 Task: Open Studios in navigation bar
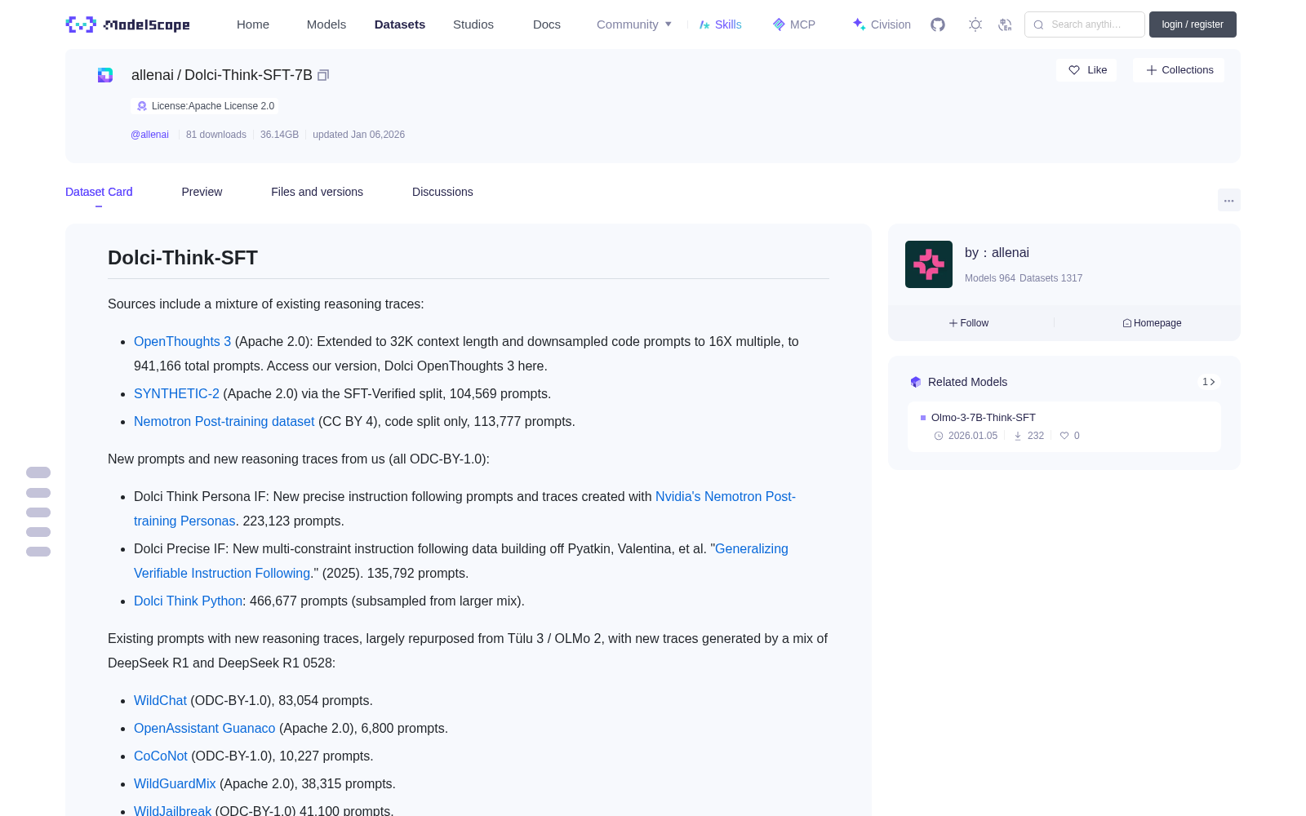(x=473, y=24)
